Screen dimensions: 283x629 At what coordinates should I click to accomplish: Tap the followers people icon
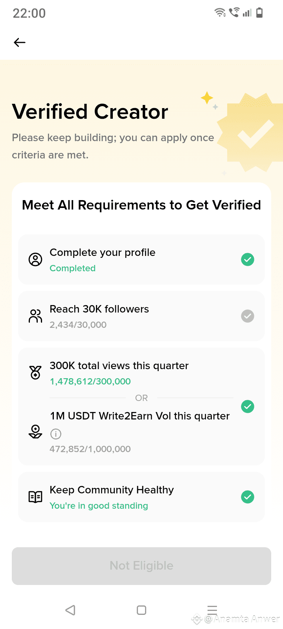coord(35,316)
